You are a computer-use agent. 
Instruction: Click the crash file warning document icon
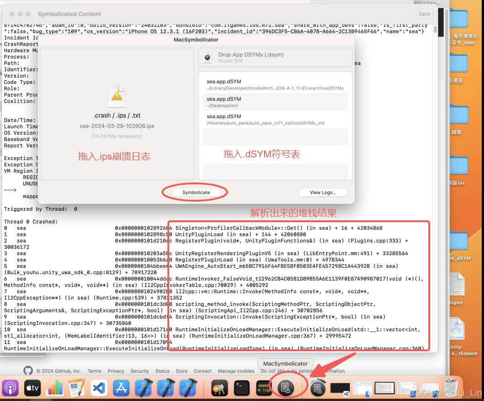point(117,96)
